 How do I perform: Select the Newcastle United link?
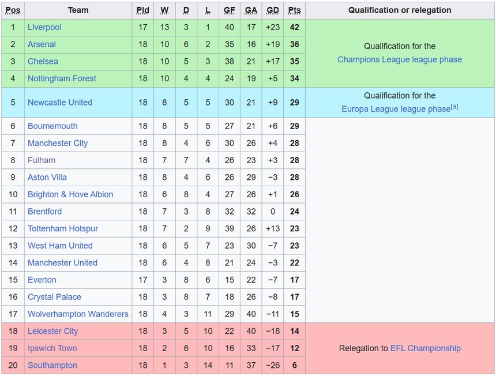click(x=60, y=103)
